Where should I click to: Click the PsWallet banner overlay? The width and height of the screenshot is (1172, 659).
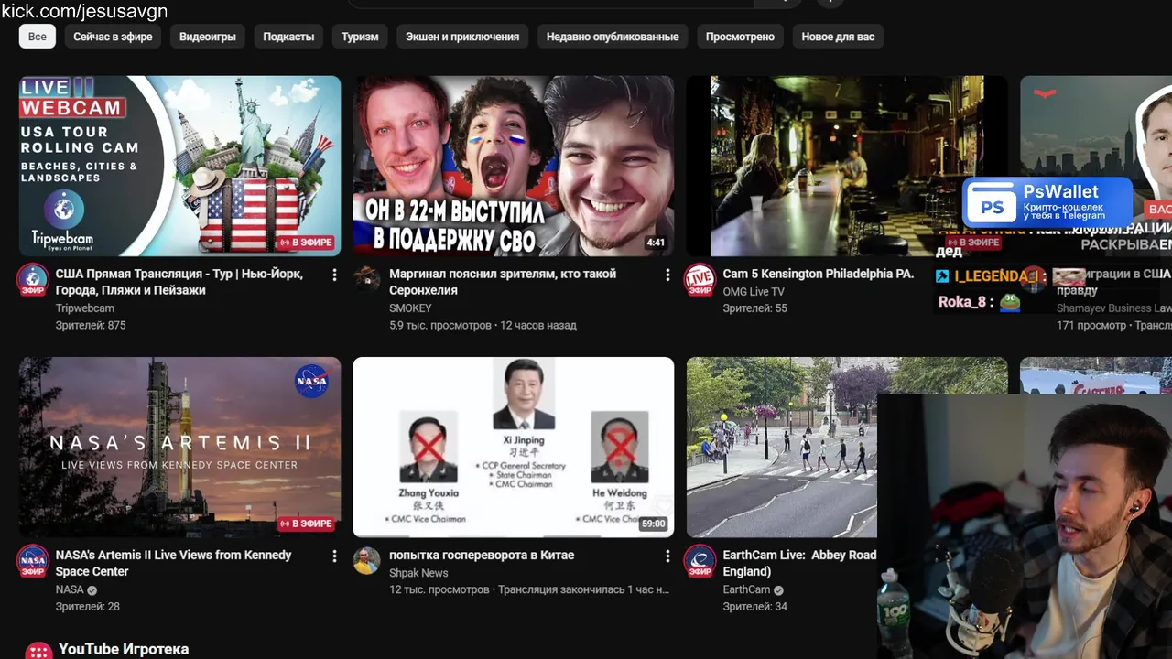pos(1047,202)
